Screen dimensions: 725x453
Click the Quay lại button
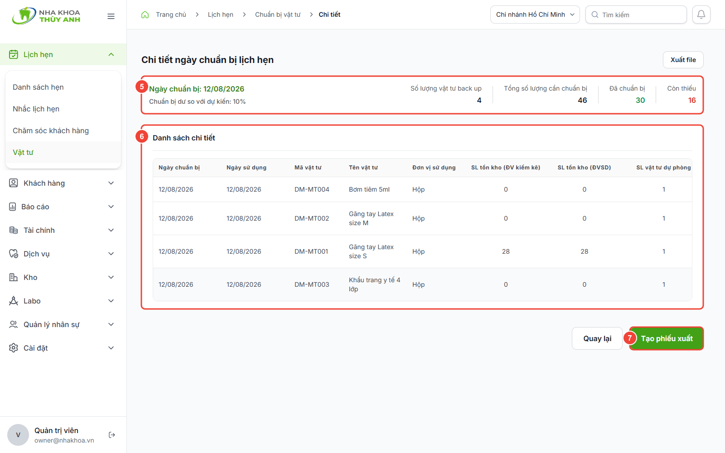pos(597,338)
